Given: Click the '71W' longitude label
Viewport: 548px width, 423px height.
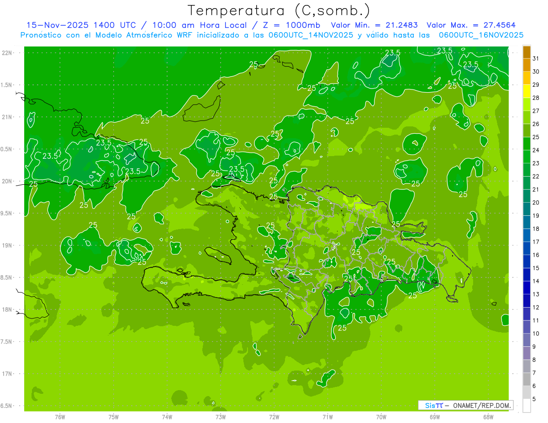Looking at the screenshot, I should (327, 417).
